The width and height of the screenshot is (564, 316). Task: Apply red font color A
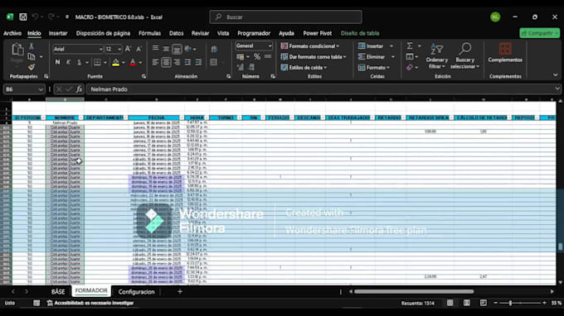(x=133, y=62)
